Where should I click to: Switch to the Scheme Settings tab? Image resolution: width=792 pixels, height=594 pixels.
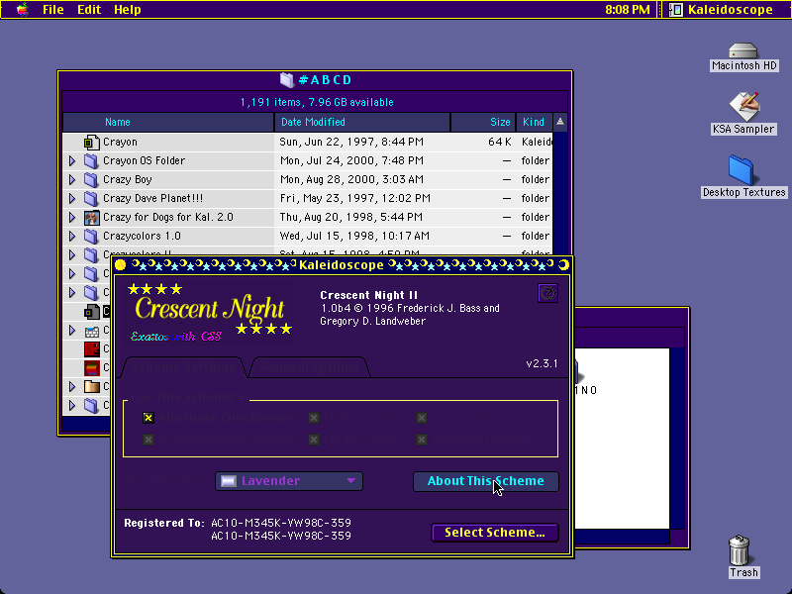point(183,367)
